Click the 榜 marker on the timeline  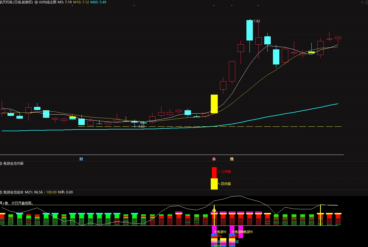tap(232, 159)
